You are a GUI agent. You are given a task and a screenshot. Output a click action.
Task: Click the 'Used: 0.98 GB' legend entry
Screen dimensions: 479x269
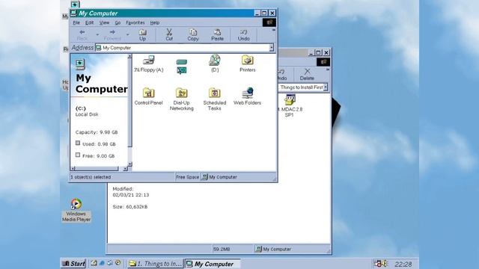tap(96, 143)
